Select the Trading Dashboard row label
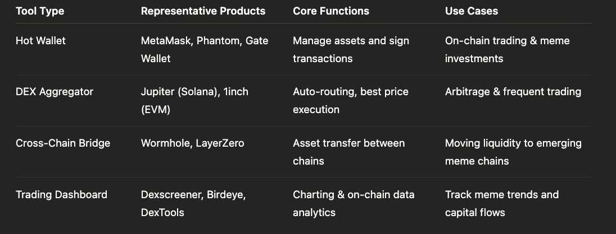Viewport: 616px width, 234px height. pos(61,195)
